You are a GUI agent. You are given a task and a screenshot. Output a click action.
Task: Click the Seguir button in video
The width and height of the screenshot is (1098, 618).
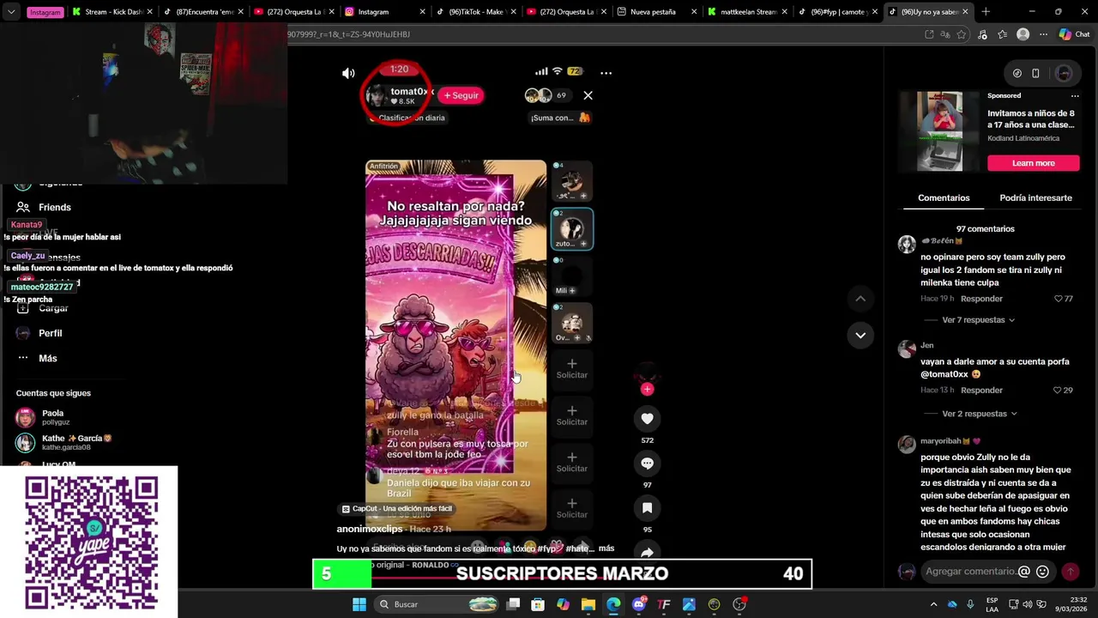[462, 95]
